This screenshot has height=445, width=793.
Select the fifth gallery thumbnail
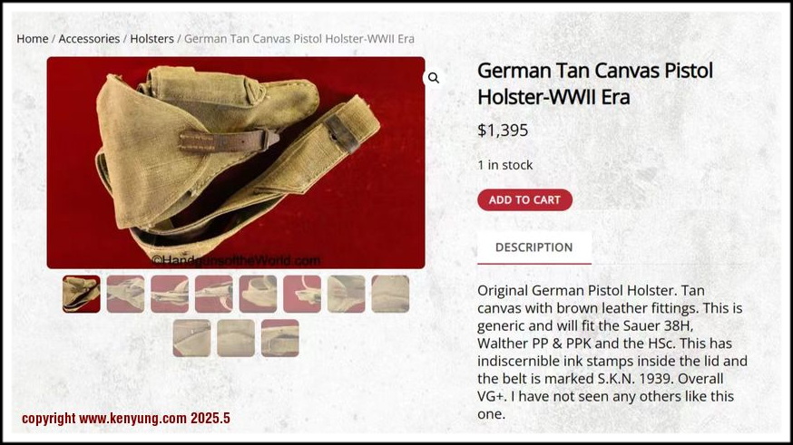[258, 294]
